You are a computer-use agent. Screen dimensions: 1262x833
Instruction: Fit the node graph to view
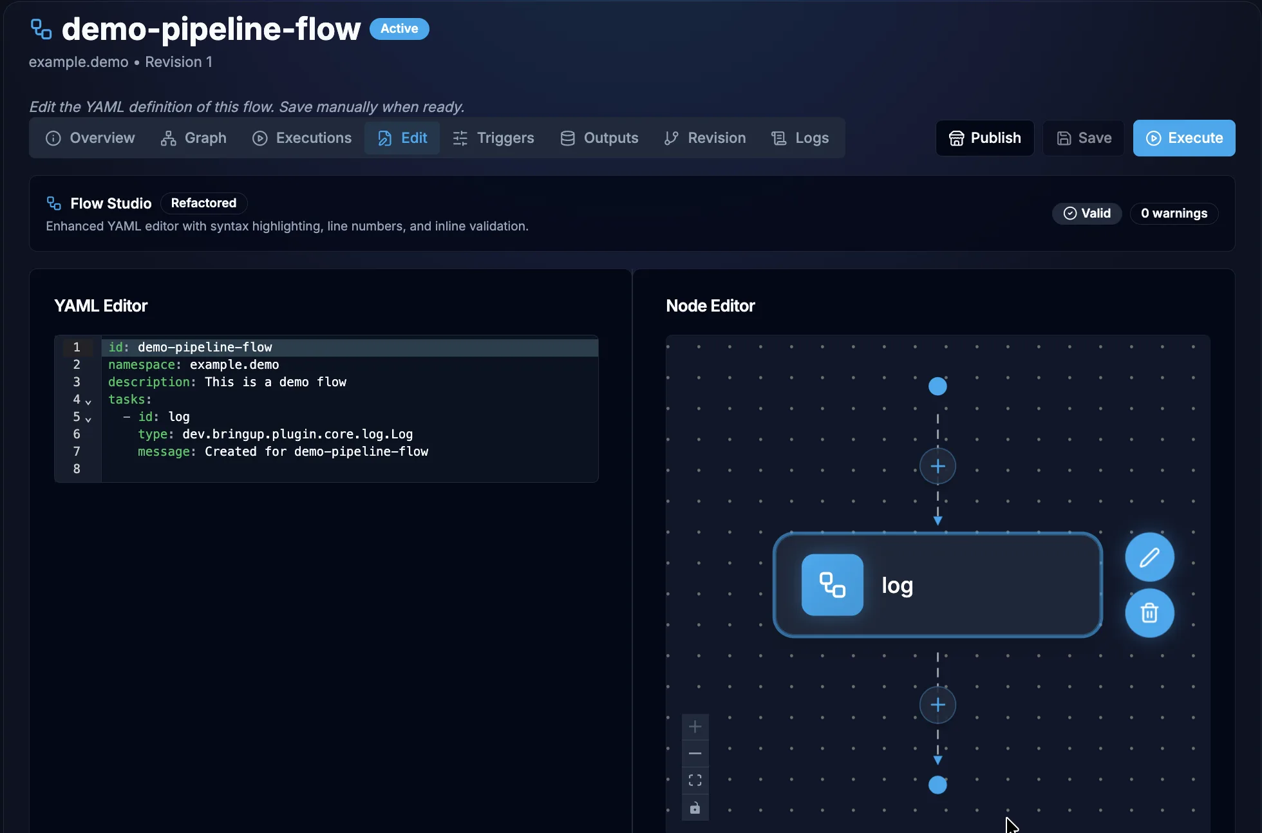tap(695, 780)
